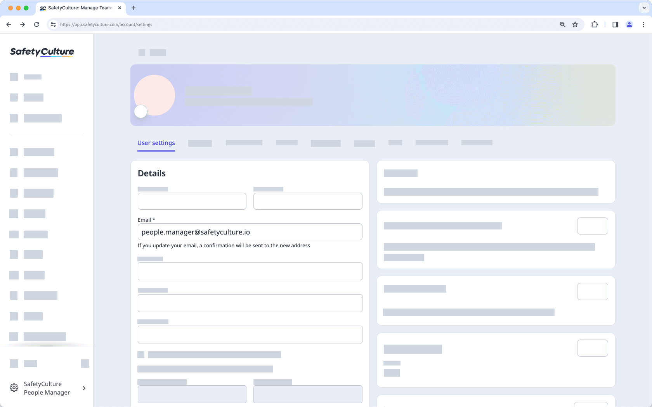
Task: Click the site information icon in the address bar
Action: tap(53, 24)
